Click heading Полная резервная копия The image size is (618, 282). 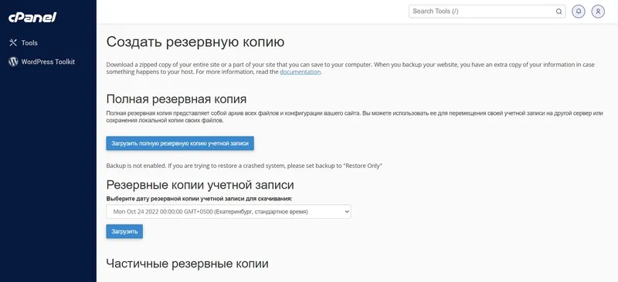[x=176, y=99]
